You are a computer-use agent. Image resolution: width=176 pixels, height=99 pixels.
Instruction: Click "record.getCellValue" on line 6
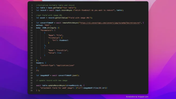click(x=58, y=18)
